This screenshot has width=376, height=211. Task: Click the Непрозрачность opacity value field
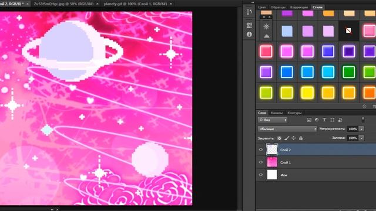tap(352, 129)
